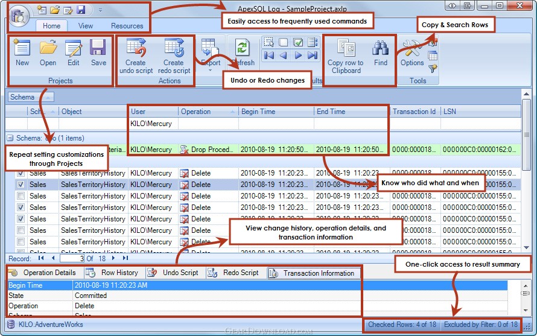
Task: Click the End Time column header
Action: pyautogui.click(x=352, y=112)
